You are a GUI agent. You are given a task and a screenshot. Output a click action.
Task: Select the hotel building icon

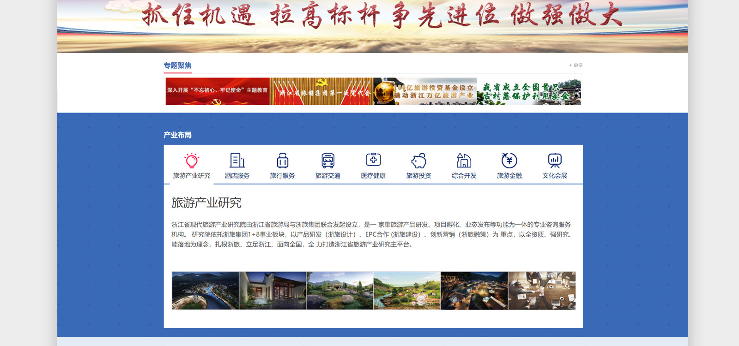click(237, 161)
